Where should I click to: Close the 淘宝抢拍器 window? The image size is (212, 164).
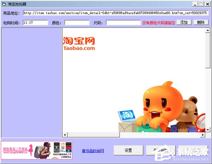point(207,4)
